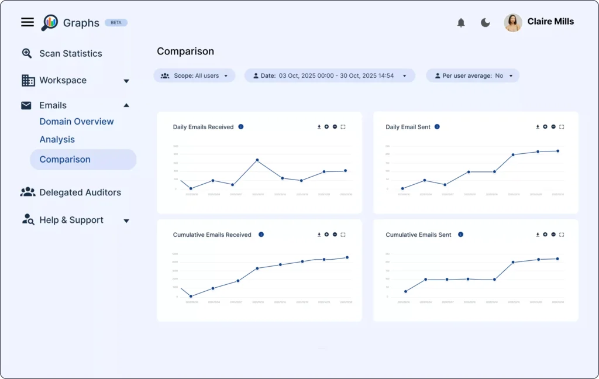Download the Daily Emails Received chart

[319, 126]
